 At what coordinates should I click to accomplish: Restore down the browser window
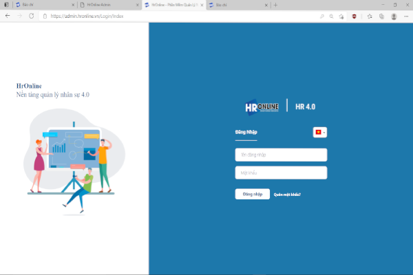[x=395, y=5]
